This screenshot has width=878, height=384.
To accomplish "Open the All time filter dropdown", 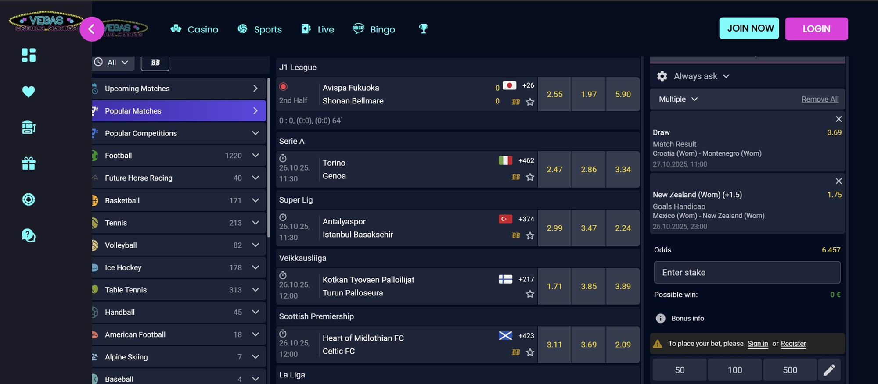I will [112, 63].
